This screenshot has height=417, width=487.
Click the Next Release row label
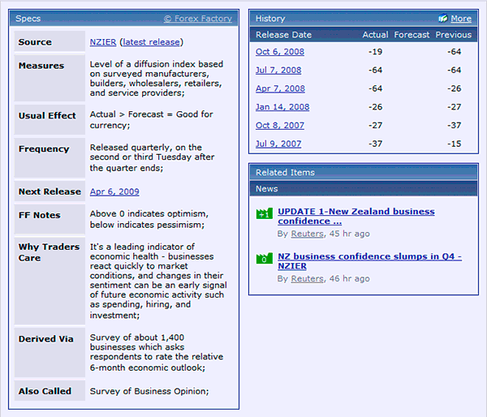pos(50,191)
